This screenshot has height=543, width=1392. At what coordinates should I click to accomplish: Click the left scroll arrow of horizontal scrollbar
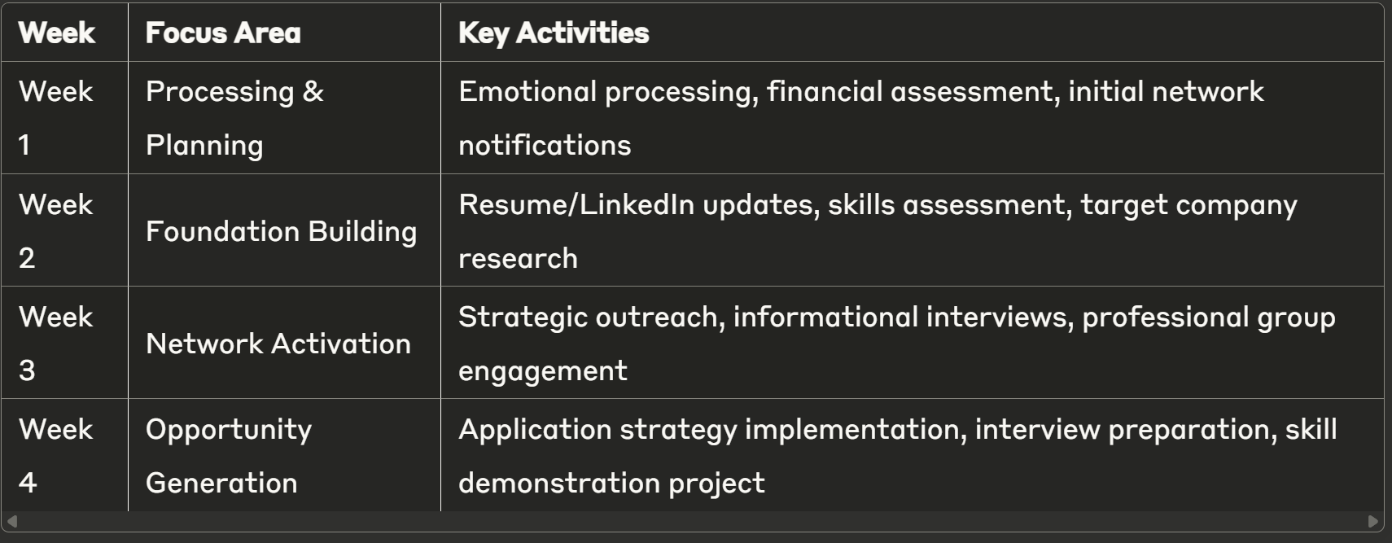click(x=11, y=521)
